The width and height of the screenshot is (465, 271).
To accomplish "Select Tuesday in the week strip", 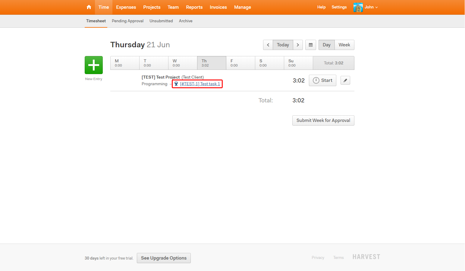I will (154, 63).
